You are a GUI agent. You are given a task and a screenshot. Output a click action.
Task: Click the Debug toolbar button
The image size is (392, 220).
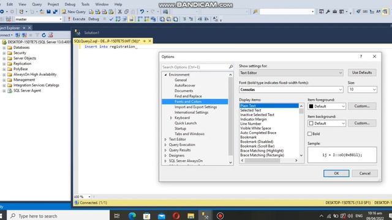coord(94,19)
